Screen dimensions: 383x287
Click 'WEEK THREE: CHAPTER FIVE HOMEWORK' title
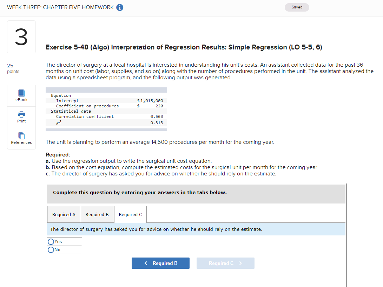point(60,7)
